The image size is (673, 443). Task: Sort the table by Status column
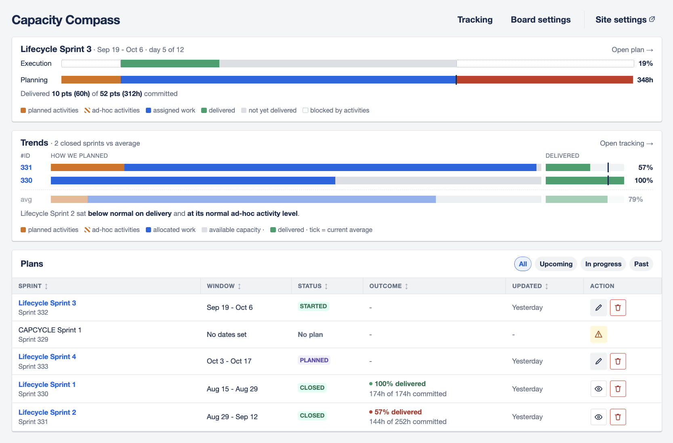[x=313, y=286]
